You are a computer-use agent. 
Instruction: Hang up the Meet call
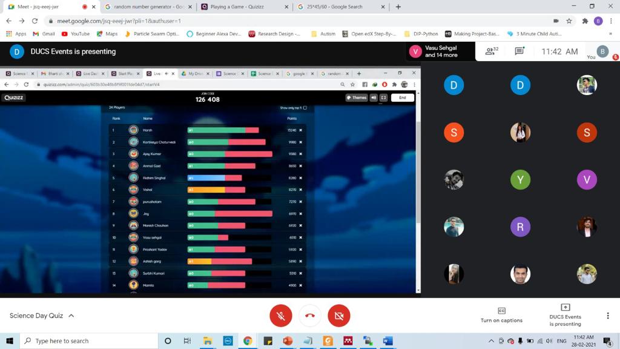coord(309,316)
